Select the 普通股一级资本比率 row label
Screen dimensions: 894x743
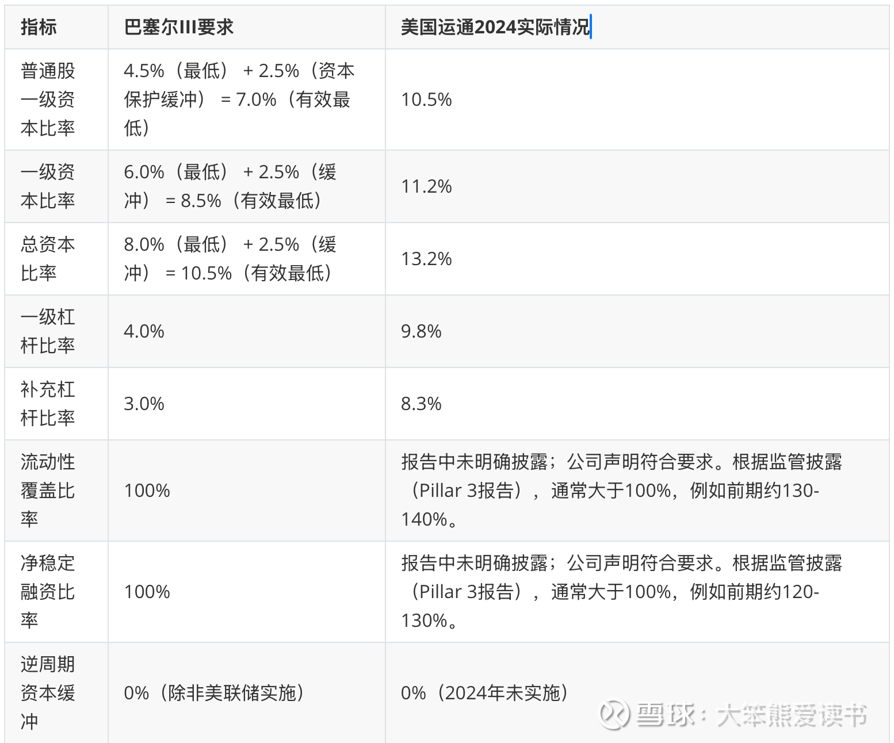pyautogui.click(x=48, y=99)
